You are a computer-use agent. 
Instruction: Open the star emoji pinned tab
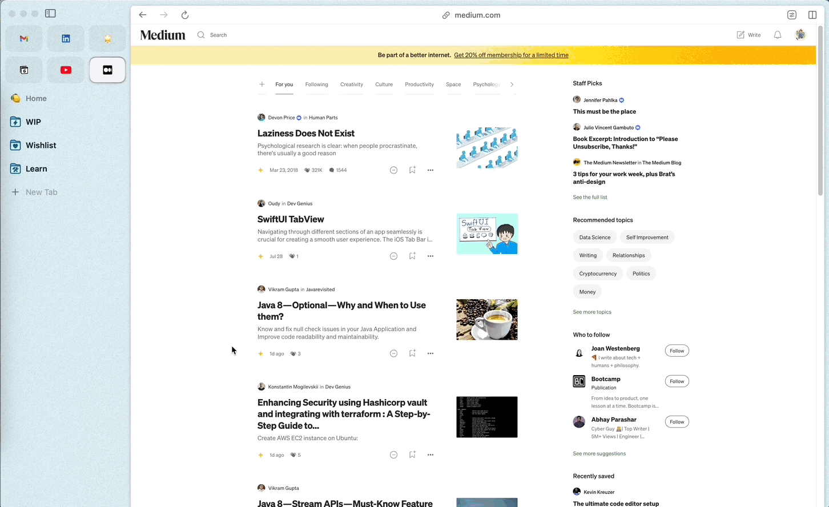[107, 39]
